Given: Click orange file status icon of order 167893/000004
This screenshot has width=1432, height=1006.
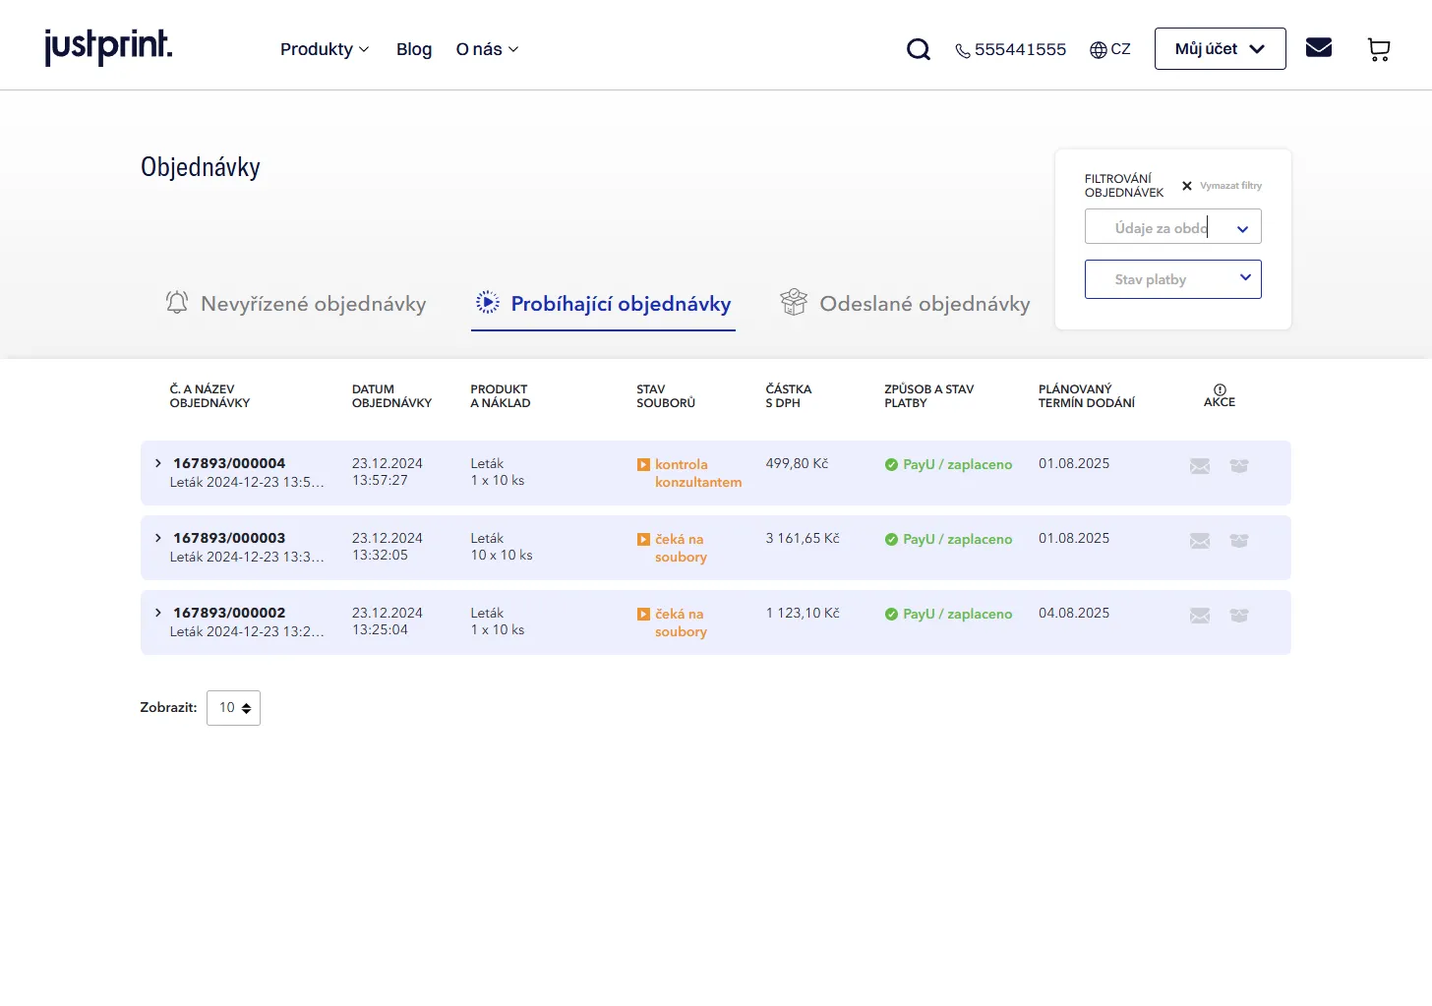Looking at the screenshot, I should coord(643,465).
